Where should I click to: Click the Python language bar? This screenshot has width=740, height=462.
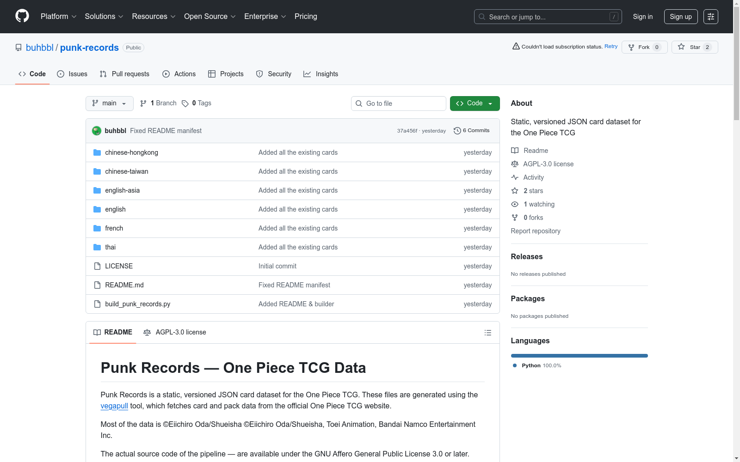pos(580,356)
